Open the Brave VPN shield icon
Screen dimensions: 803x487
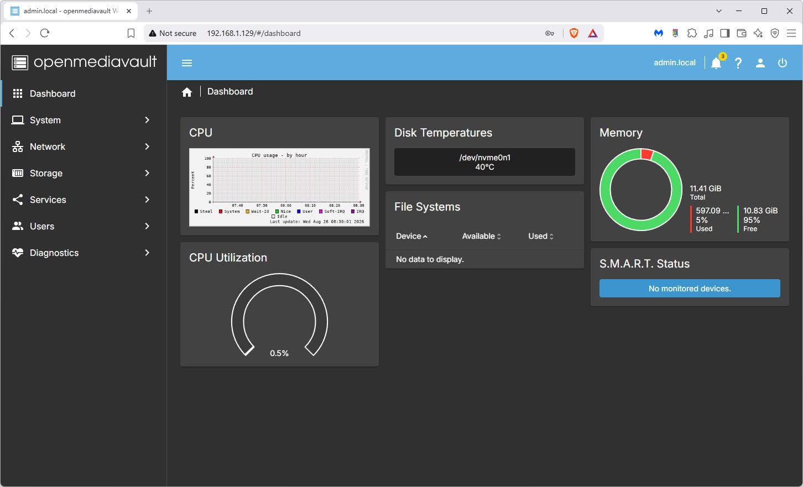coord(775,33)
